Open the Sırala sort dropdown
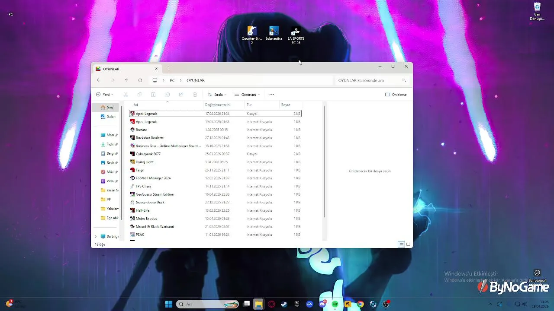 point(216,95)
